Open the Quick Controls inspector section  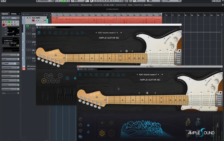click(x=11, y=89)
